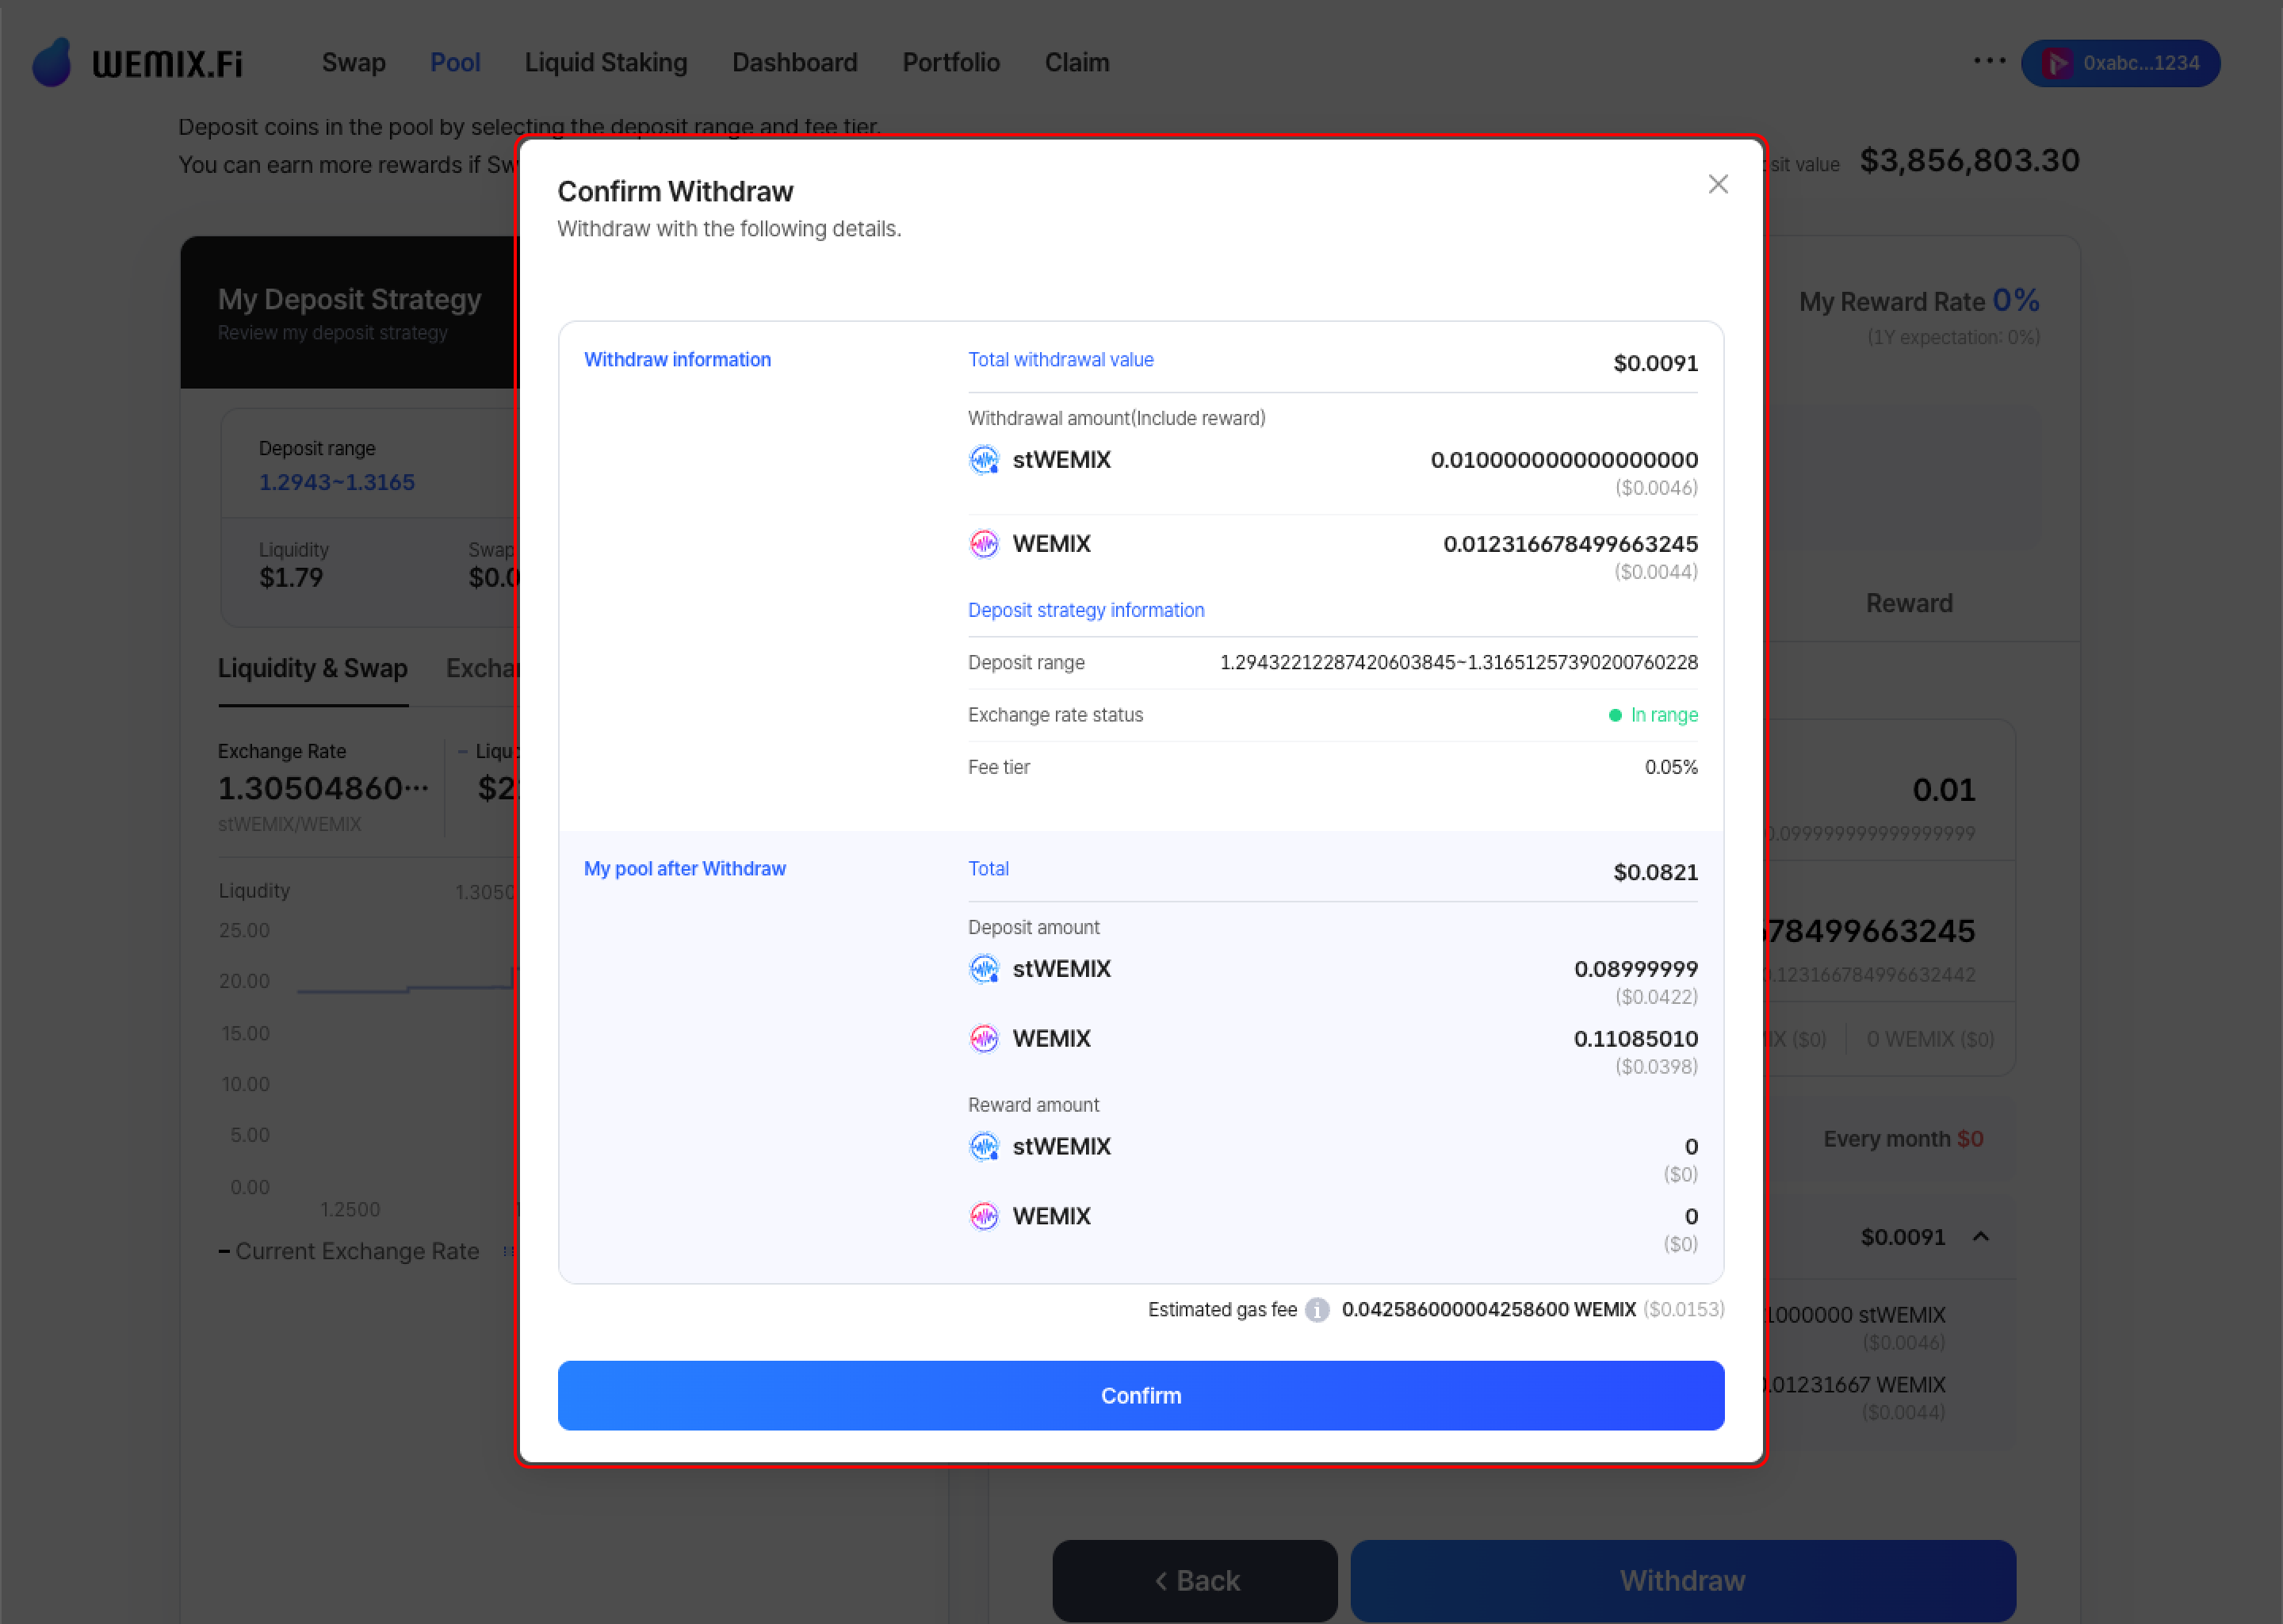Open the Swap menu item
This screenshot has height=1624, width=2283.
[353, 62]
